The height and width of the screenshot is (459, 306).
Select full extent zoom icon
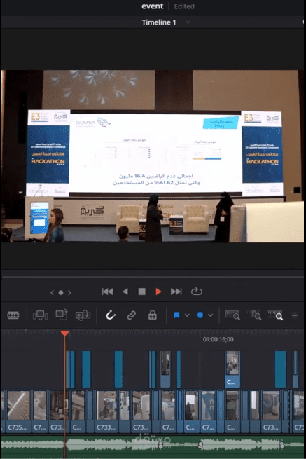pyautogui.click(x=232, y=315)
